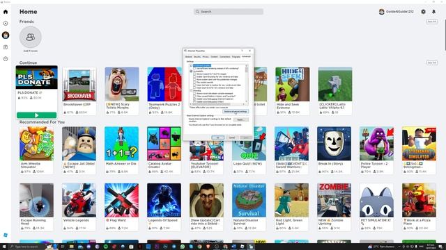446x250 pixels.
Task: Toggle Disable script debugging (Internet Explorer)
Action: coord(194,99)
